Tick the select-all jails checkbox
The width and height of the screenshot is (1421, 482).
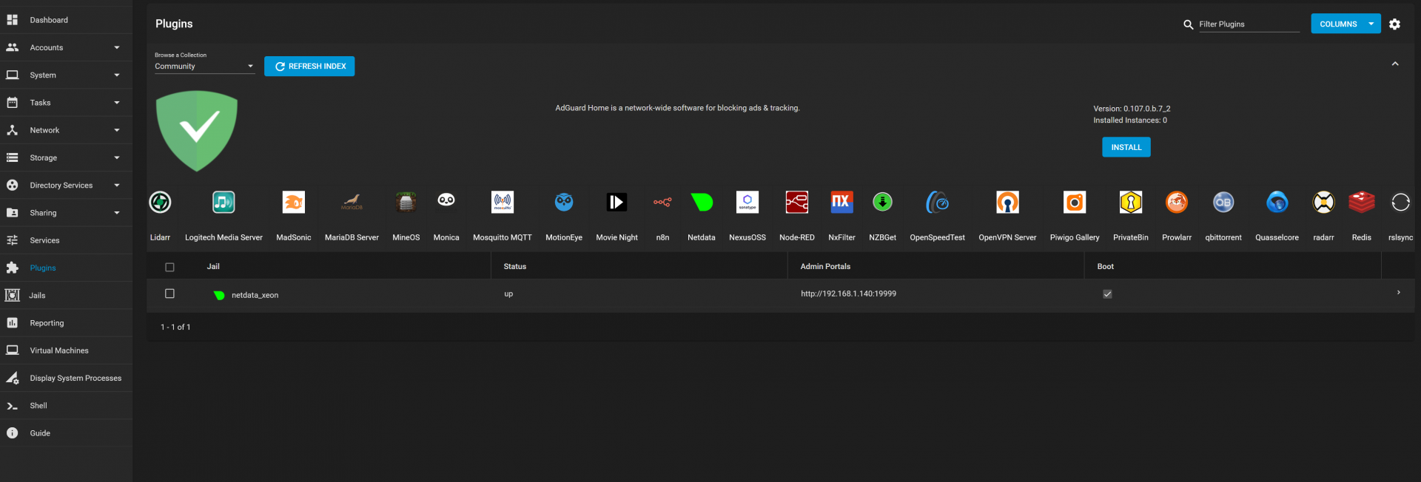(169, 267)
